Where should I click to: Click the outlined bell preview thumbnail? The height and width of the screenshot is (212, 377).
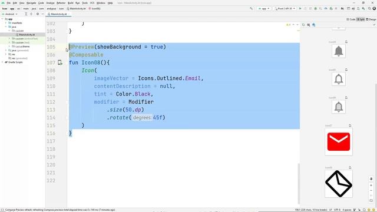tap(339, 79)
